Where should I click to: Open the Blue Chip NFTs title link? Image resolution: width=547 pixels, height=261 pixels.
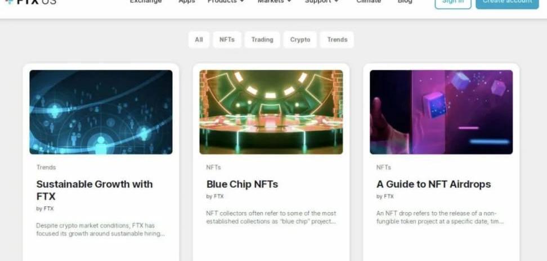click(242, 184)
